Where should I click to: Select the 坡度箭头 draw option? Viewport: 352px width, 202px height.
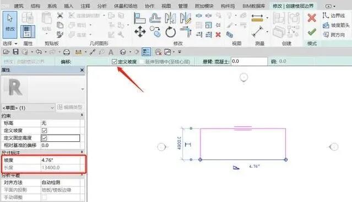coord(336,25)
